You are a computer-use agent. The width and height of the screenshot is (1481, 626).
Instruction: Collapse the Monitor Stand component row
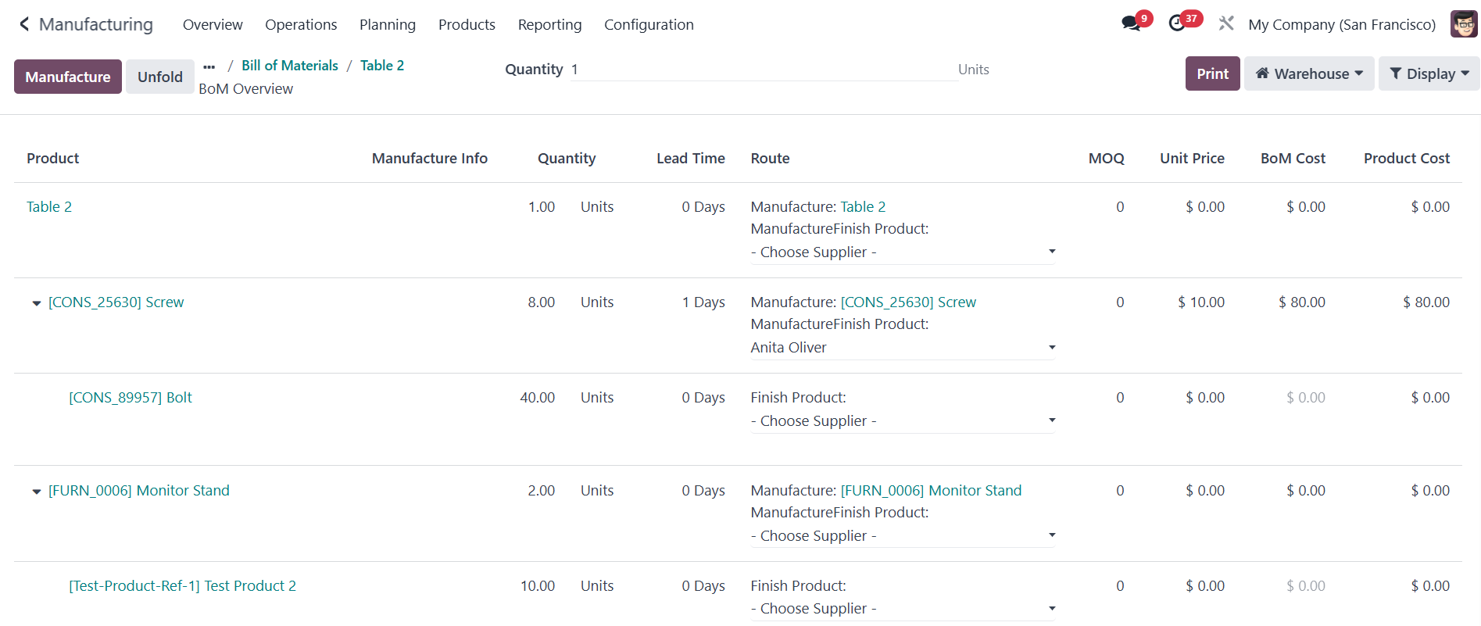[37, 492]
